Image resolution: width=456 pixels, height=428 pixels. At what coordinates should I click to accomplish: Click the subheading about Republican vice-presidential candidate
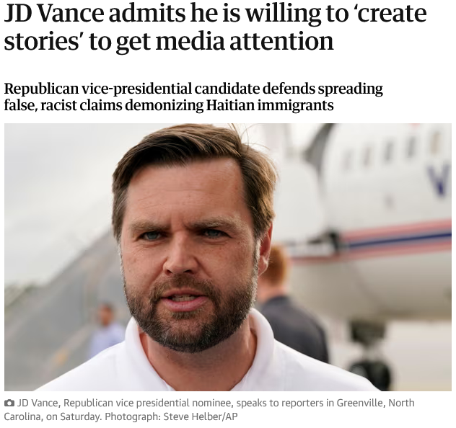[193, 97]
